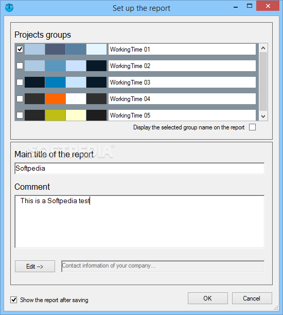Select the WorkingTime 04 name field
The height and width of the screenshot is (315, 283).
[182, 98]
